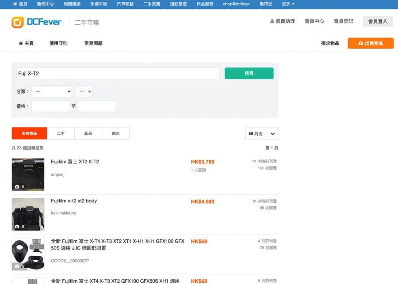Open the 分類 category dropdown

pos(51,91)
